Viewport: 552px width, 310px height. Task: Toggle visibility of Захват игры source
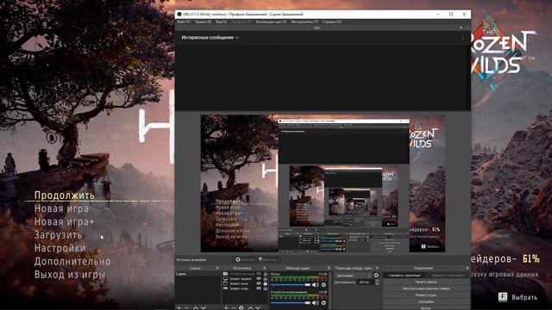259,288
